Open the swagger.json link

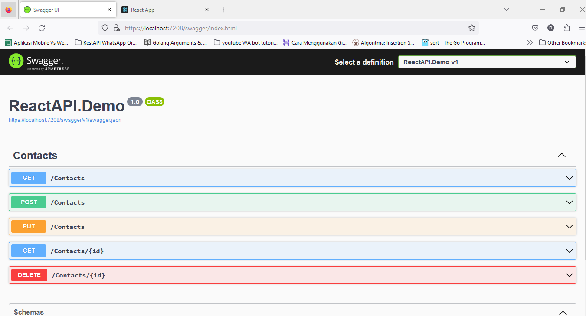pos(65,120)
